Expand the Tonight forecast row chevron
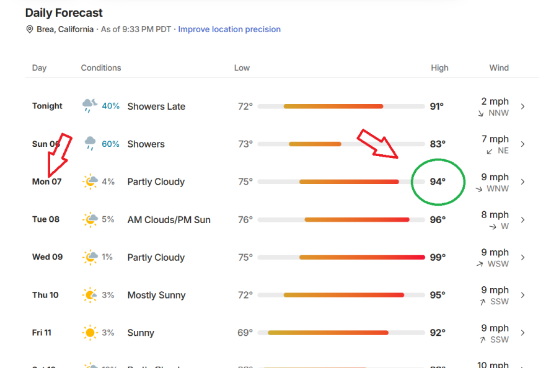 [522, 107]
